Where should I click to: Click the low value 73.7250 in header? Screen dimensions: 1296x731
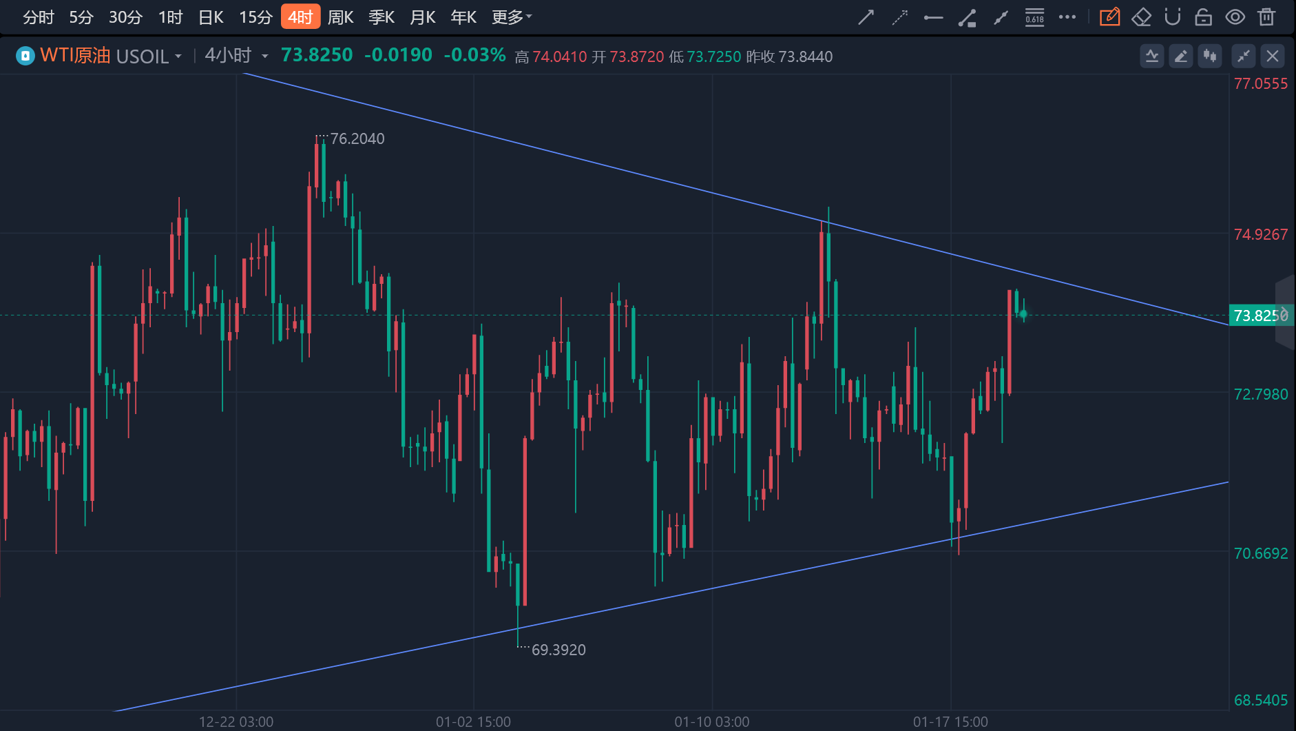[x=714, y=56]
